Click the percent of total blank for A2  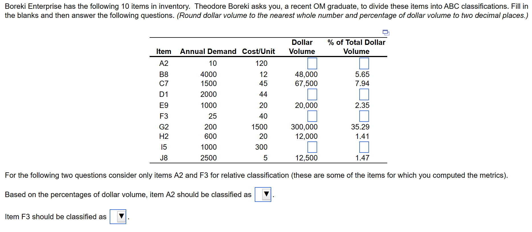364,63
